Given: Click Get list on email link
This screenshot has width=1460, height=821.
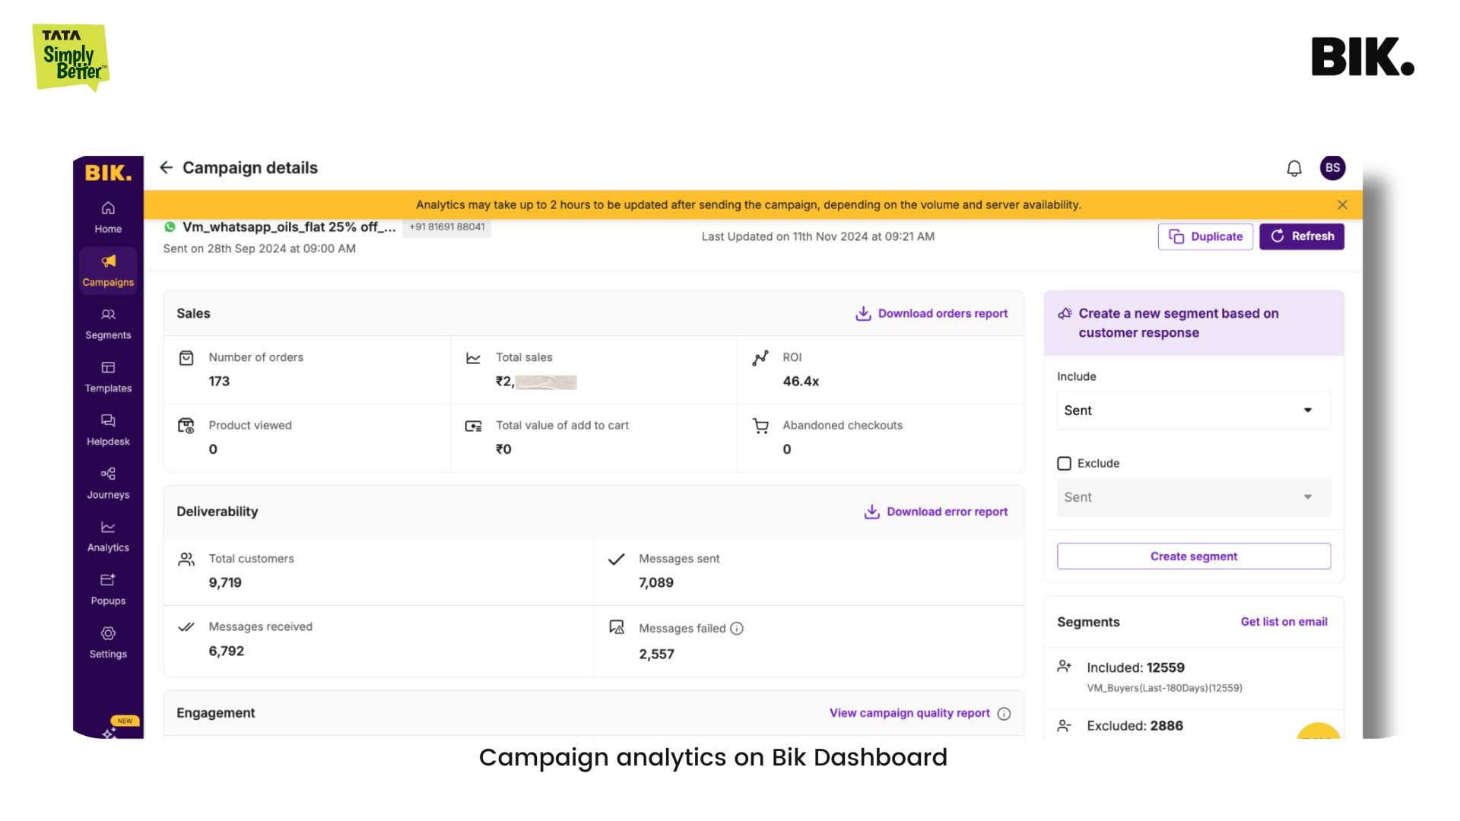Looking at the screenshot, I should coord(1283,622).
